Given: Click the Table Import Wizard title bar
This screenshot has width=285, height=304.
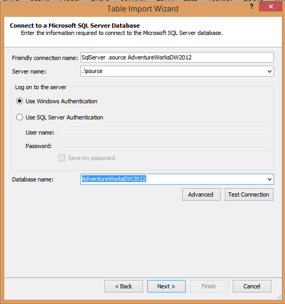Looking at the screenshot, I should pyautogui.click(x=142, y=9).
